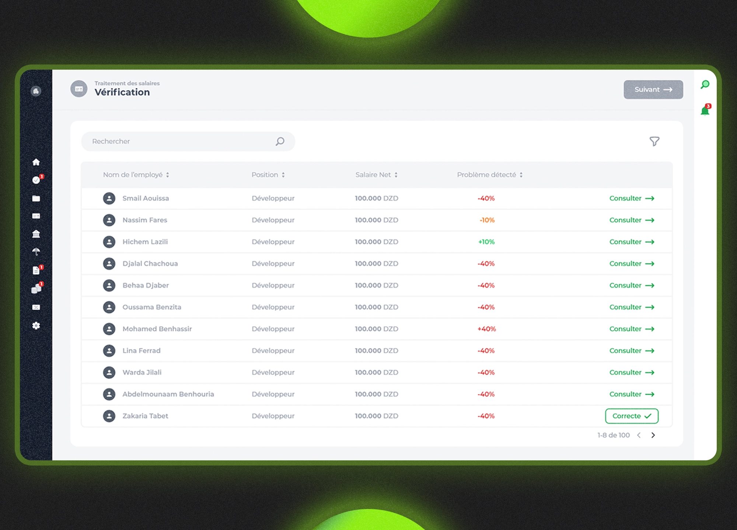Viewport: 737px width, 530px height.
Task: Open the notifications bell with badge 3
Action: click(706, 110)
